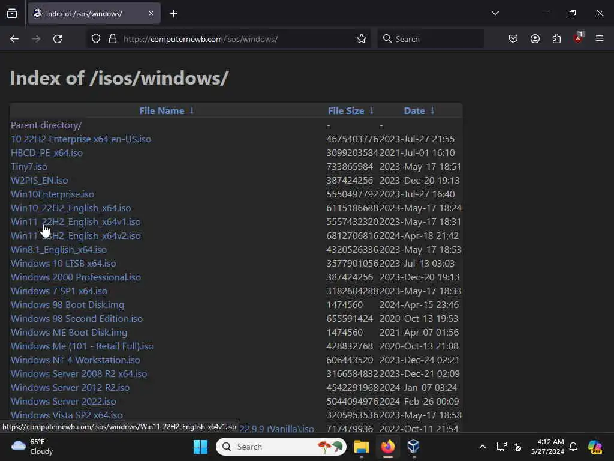Download HBCD_PE_x64.iso

47,153
